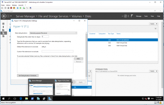Open File Explorer from taskbar
The height and width of the screenshot is (105, 164).
pyautogui.click(x=27, y=99)
